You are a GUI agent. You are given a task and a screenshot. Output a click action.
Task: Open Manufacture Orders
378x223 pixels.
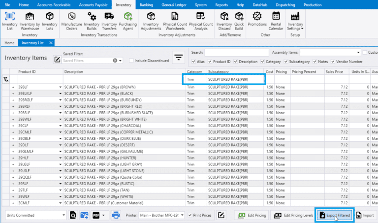(71, 21)
